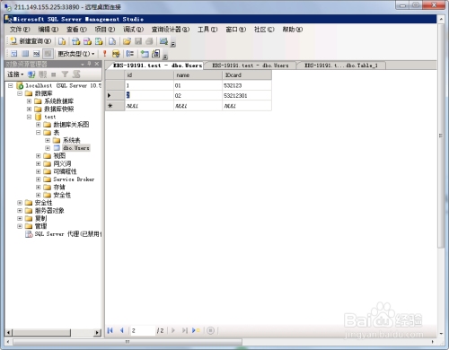Click the Object Explorer stop icon
The width and height of the screenshot is (449, 350).
click(54, 74)
